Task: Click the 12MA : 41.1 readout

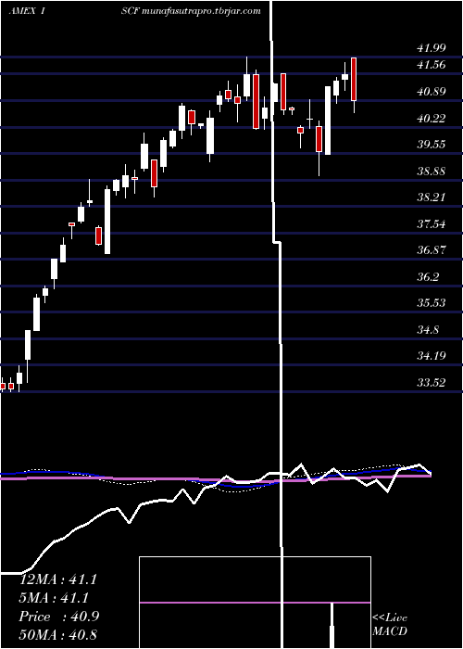Action: (x=58, y=579)
